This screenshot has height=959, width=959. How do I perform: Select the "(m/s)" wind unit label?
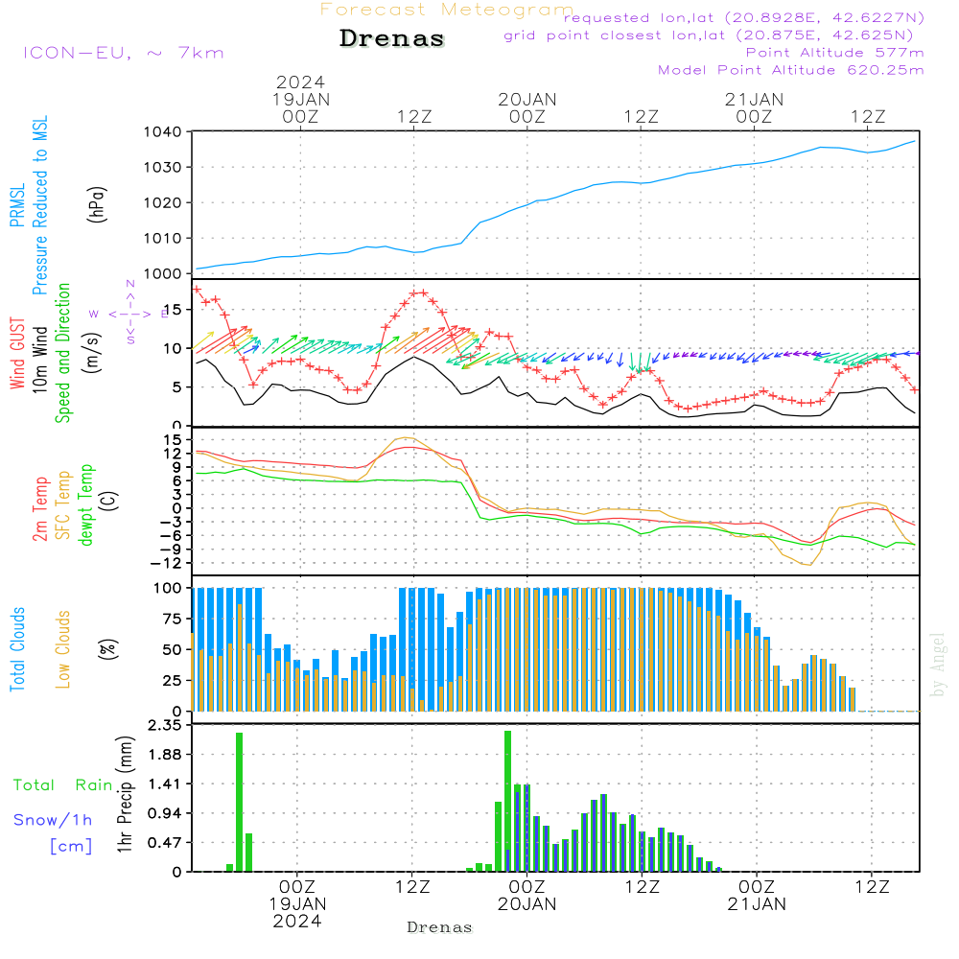pos(93,353)
